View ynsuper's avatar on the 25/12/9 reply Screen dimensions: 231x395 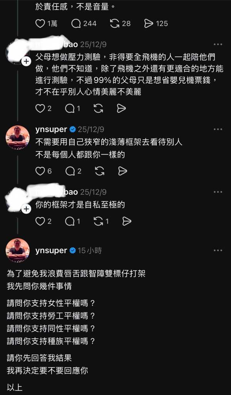click(x=18, y=137)
